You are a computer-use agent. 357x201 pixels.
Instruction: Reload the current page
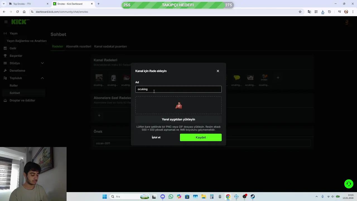(17, 12)
